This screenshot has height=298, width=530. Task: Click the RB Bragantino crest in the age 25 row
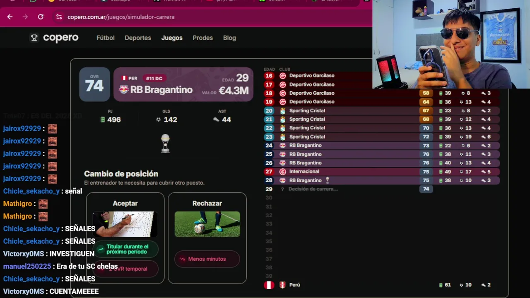(x=283, y=154)
